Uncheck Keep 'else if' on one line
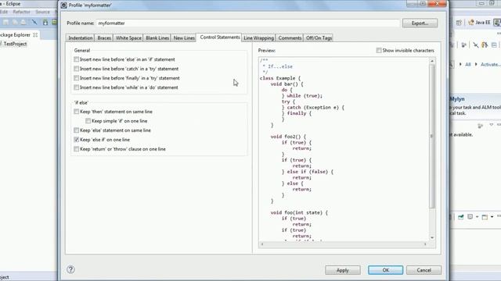 click(76, 140)
